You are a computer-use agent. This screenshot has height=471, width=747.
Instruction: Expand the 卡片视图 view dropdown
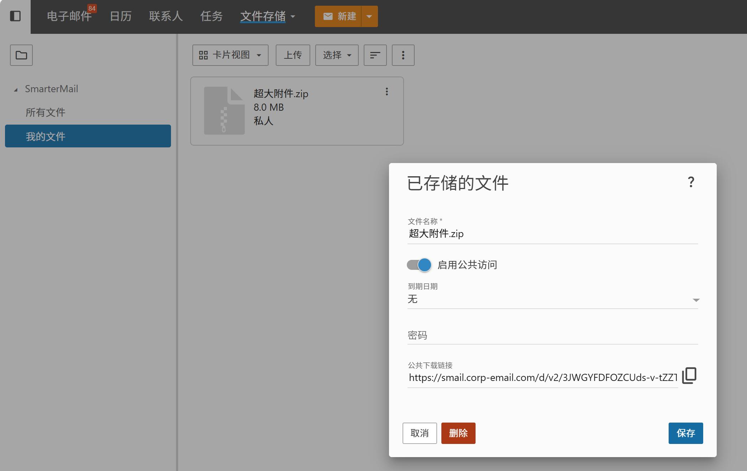230,55
